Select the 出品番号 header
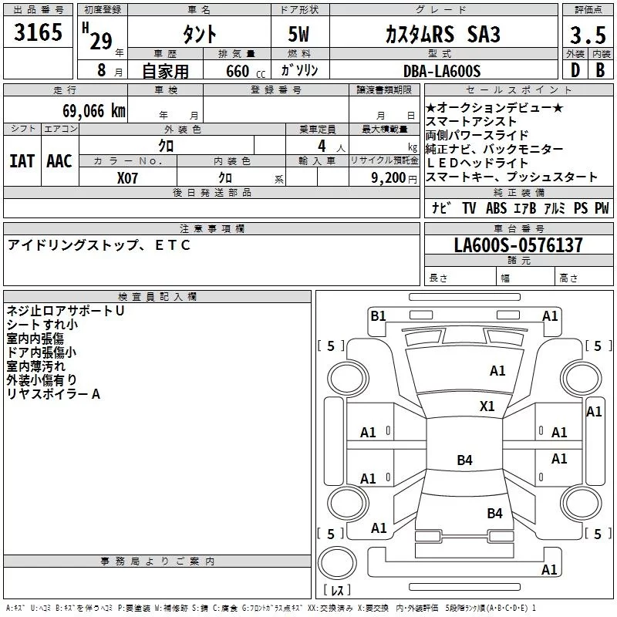This screenshot has width=617, height=617. [38, 10]
